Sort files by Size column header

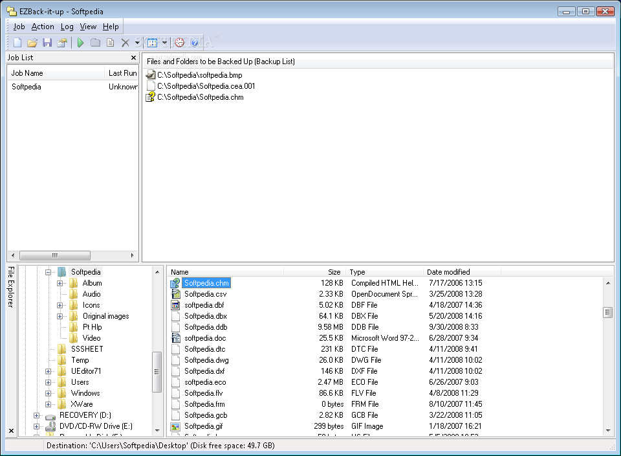pyautogui.click(x=315, y=272)
